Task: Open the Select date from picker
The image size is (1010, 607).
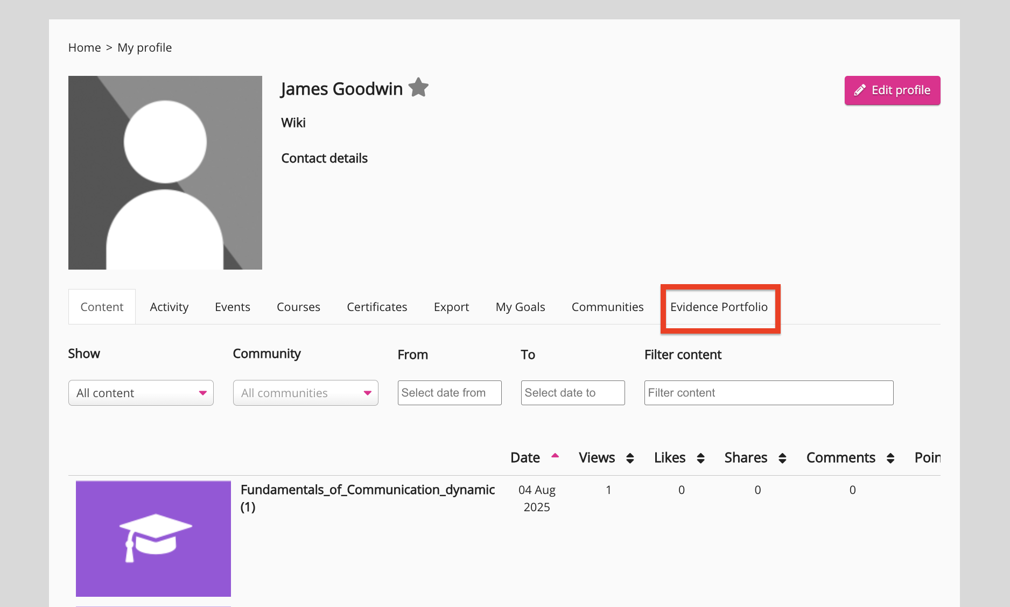Action: pos(450,393)
